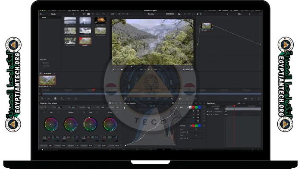Select the sun flare clip thumbnail
Screen dimensions: 301x169
(85, 20)
